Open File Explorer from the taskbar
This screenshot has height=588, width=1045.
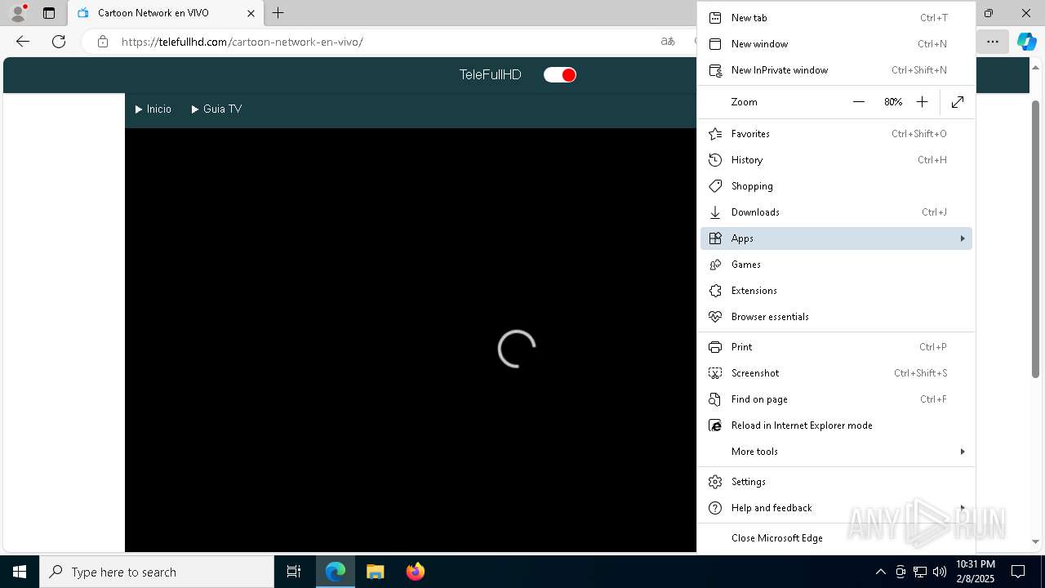coord(375,572)
